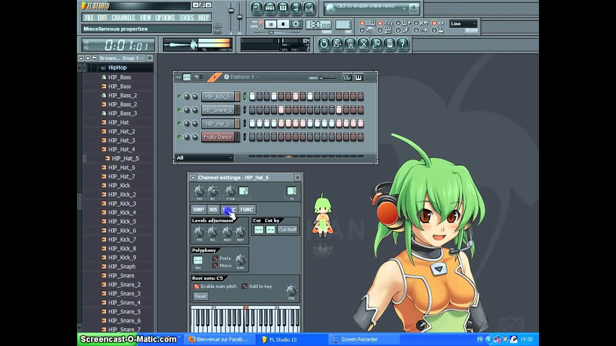The width and height of the screenshot is (616, 346).
Task: Click the HIP_Hat_5 channel select LED
Action: pos(244,124)
